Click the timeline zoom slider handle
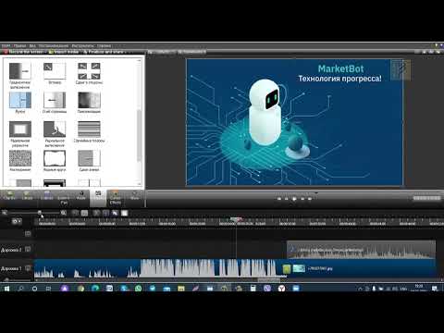The width and height of the screenshot is (444, 333). coord(40,213)
